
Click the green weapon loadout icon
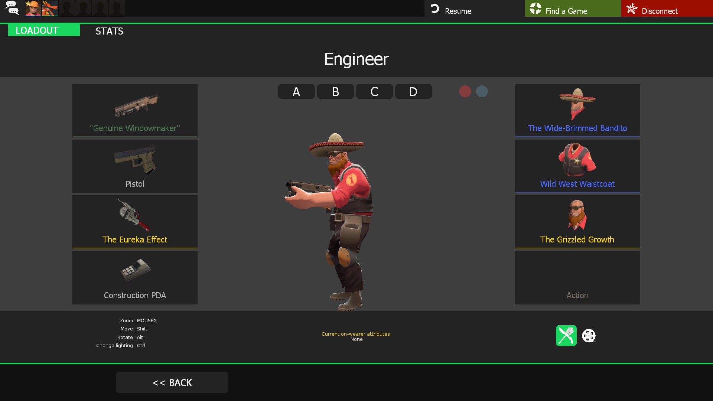[566, 336]
